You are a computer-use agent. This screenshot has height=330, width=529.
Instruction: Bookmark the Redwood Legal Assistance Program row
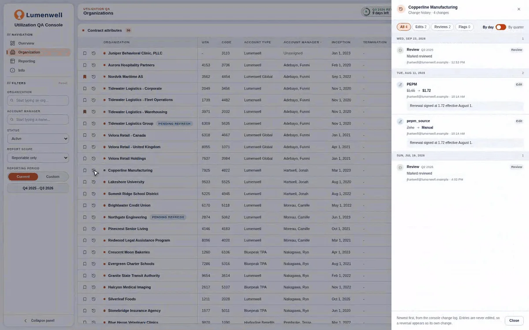(85, 240)
